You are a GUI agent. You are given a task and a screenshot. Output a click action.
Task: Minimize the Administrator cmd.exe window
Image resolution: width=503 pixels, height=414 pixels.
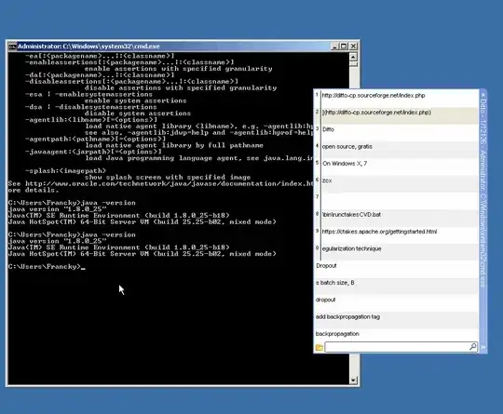coord(334,47)
